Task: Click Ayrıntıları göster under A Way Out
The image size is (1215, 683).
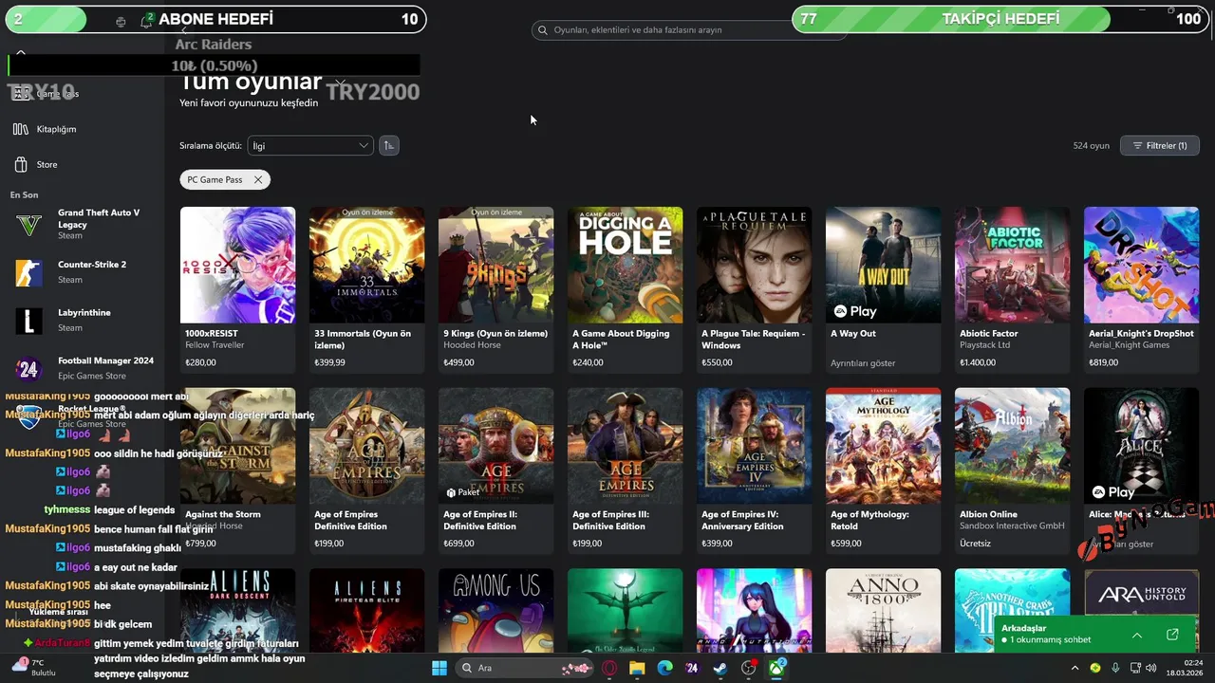Action: click(x=863, y=363)
